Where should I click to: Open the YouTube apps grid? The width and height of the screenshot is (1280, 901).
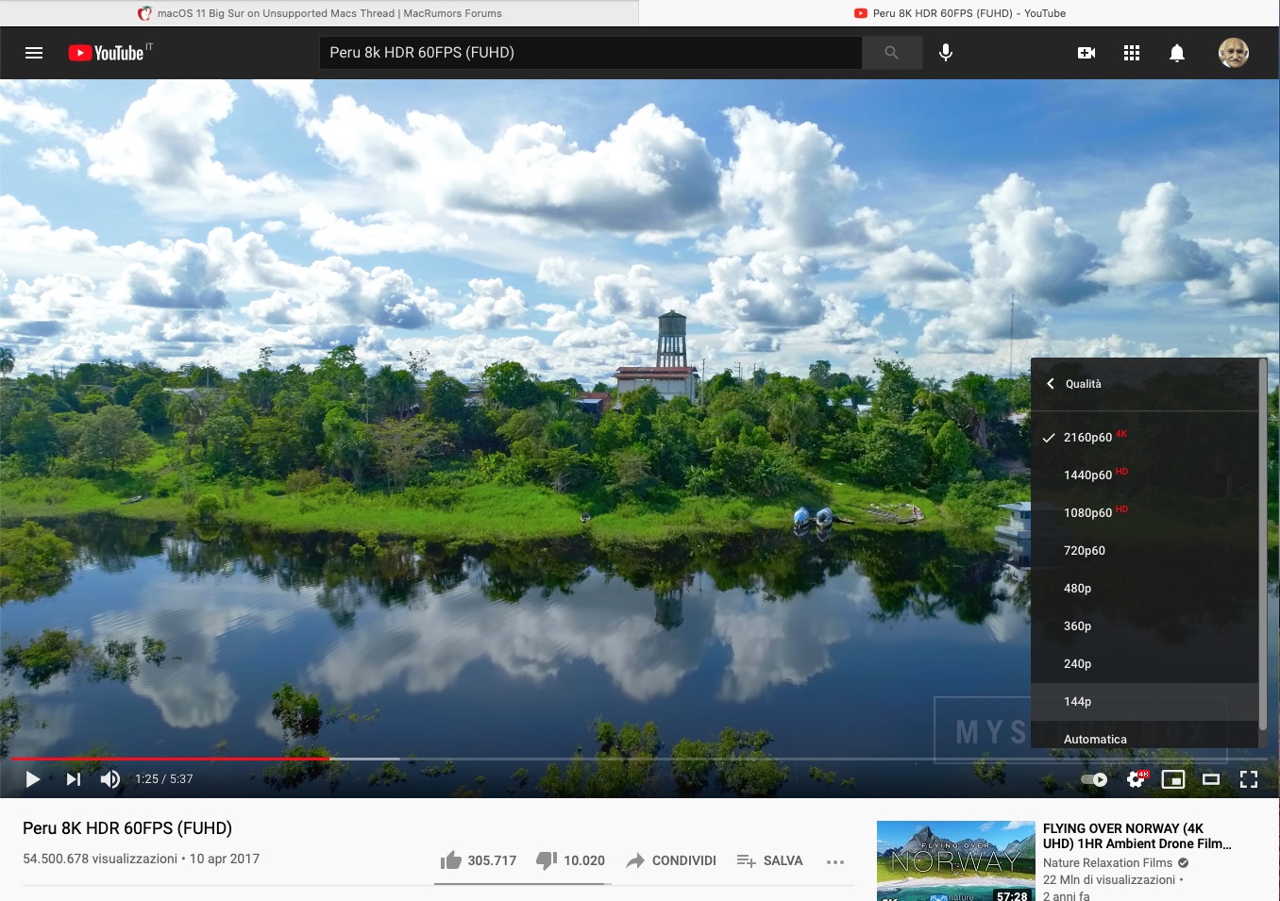pos(1132,53)
